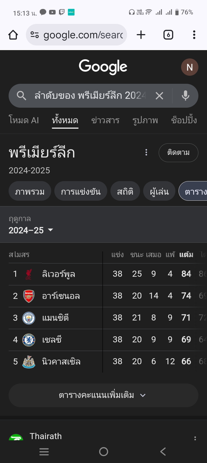Tap the Chrome home icon
Image resolution: width=207 pixels, height=463 pixels.
tap(13, 35)
